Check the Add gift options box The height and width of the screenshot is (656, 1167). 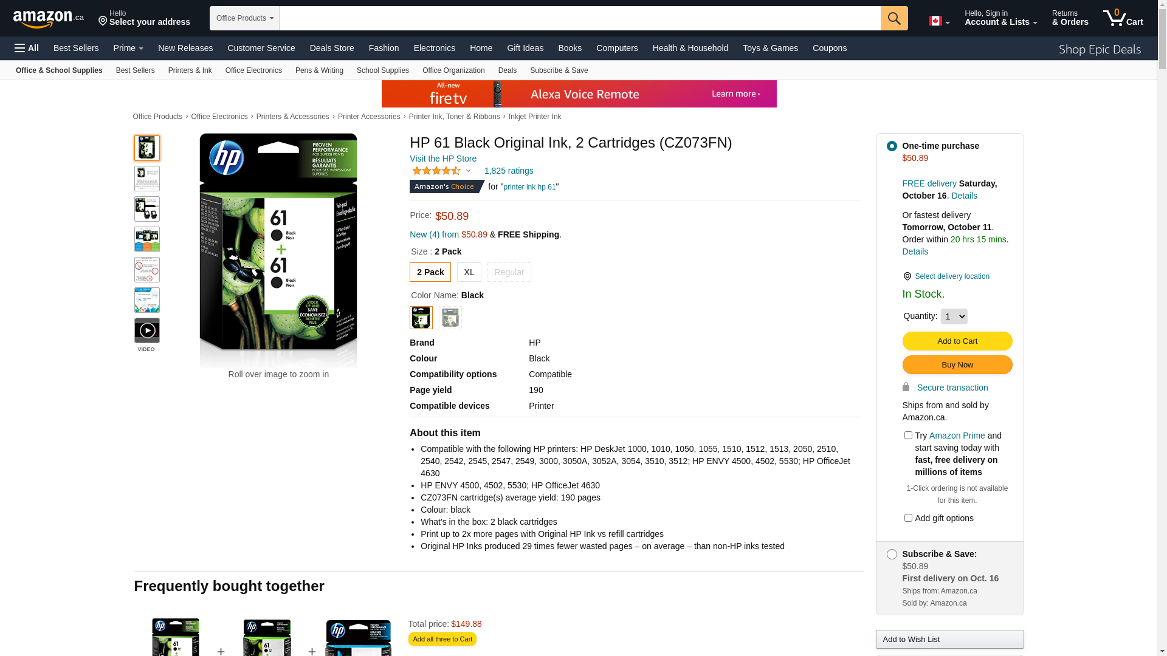point(908,518)
